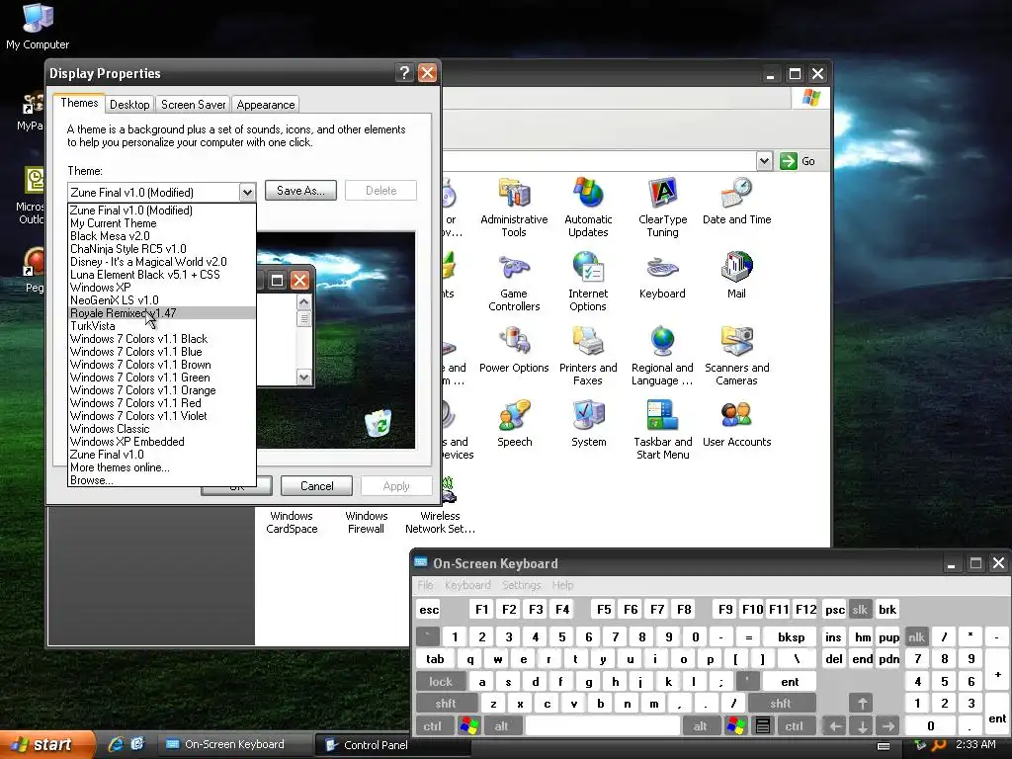Launch ClearType Tuning applet

(x=662, y=208)
